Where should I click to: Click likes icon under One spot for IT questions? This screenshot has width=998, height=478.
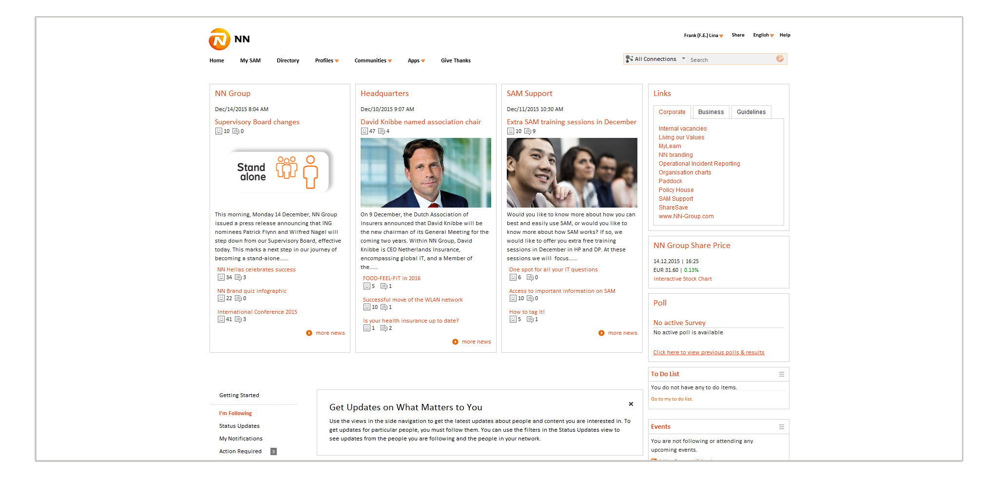pos(513,277)
